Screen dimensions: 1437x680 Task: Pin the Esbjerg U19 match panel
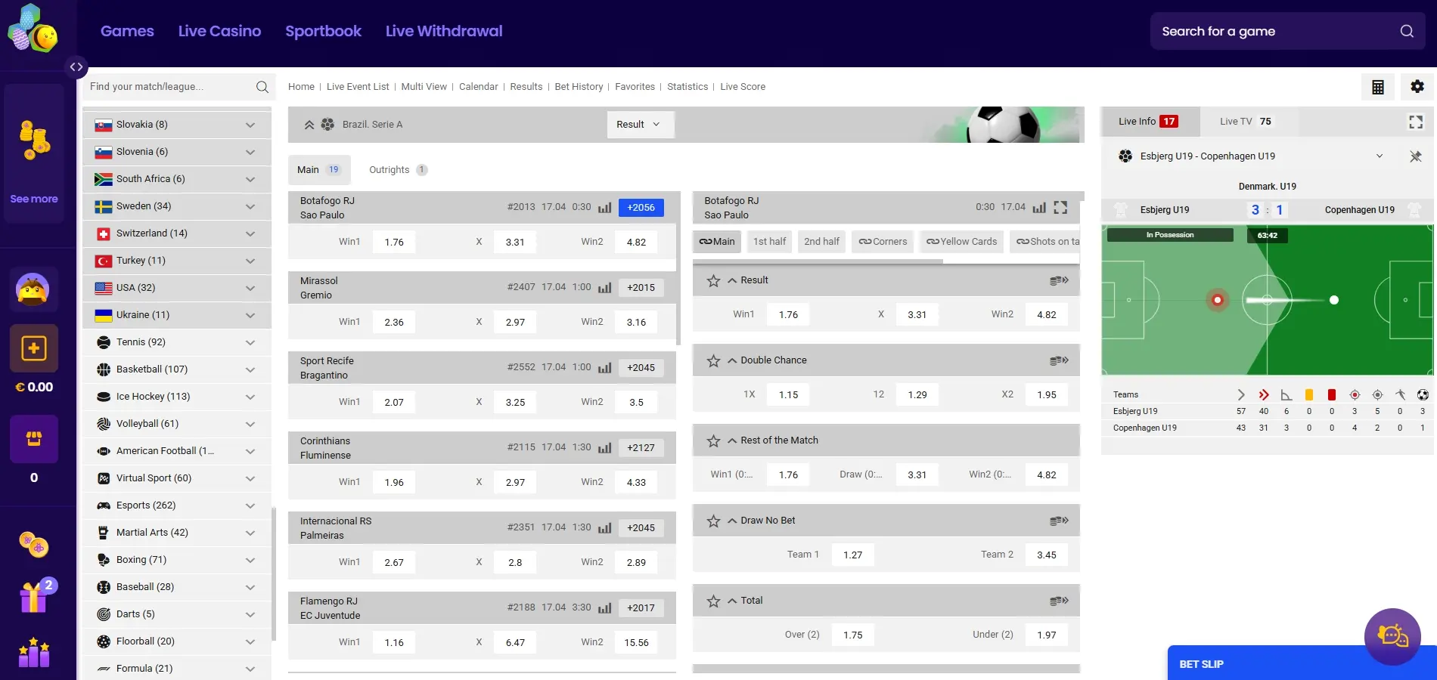tap(1415, 156)
